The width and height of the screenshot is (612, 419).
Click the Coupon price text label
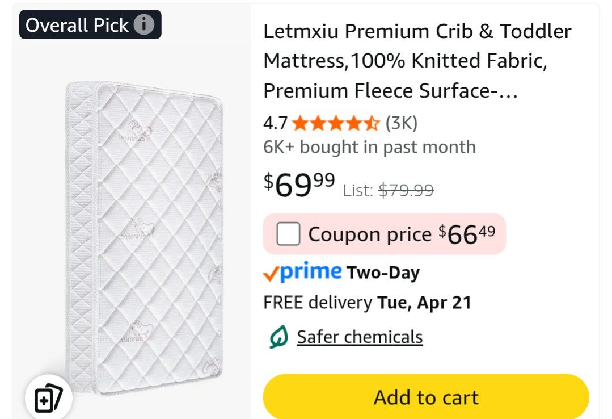pyautogui.click(x=369, y=234)
